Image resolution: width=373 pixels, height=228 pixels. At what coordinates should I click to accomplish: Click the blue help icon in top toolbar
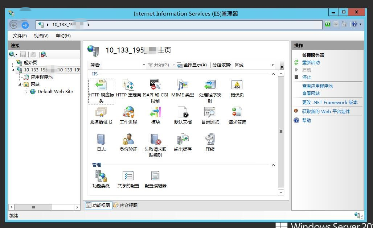(354, 24)
